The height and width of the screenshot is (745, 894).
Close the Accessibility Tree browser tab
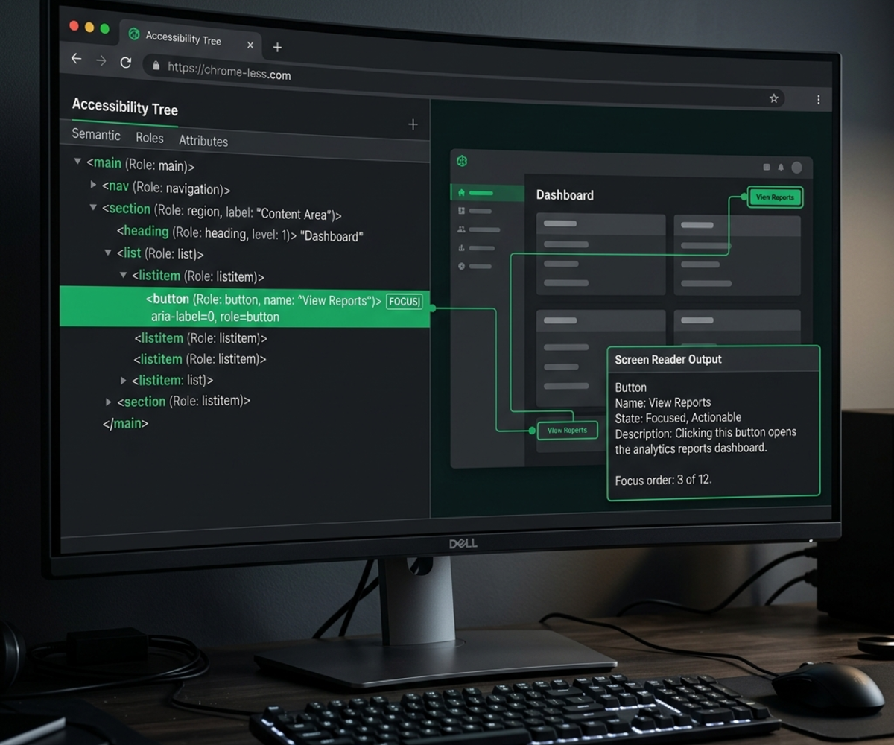250,45
